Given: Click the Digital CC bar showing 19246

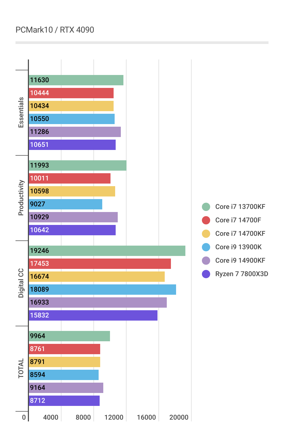Looking at the screenshot, I should (x=107, y=251).
